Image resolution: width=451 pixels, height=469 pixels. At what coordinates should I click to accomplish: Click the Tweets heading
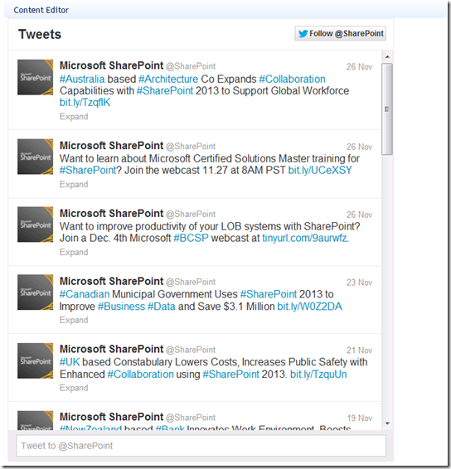pyautogui.click(x=40, y=35)
